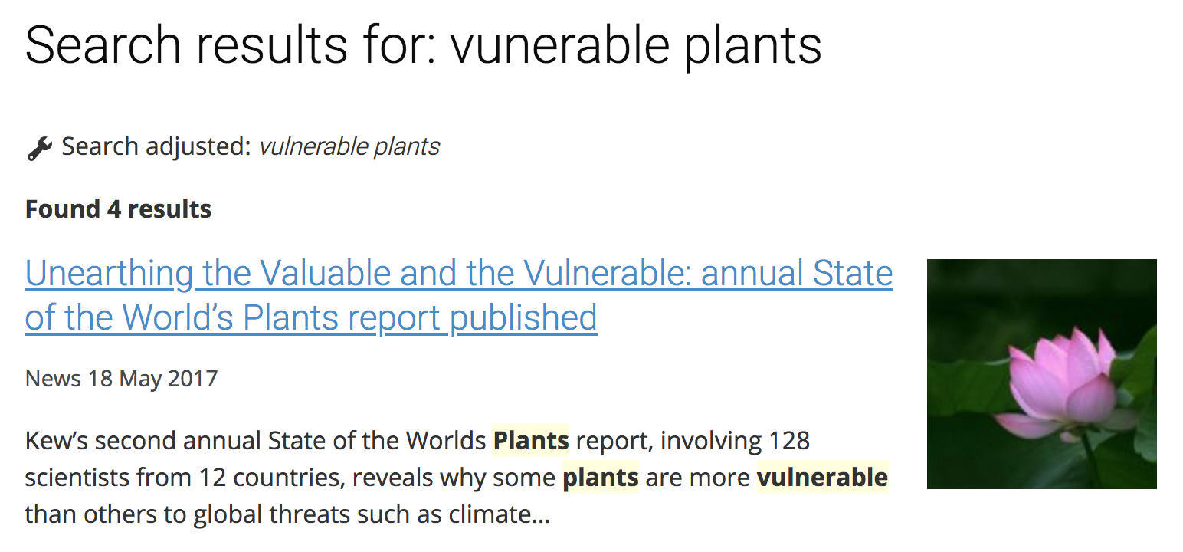Click the wrench icon beside Search adjusted
The width and height of the screenshot is (1183, 552).
pos(39,147)
